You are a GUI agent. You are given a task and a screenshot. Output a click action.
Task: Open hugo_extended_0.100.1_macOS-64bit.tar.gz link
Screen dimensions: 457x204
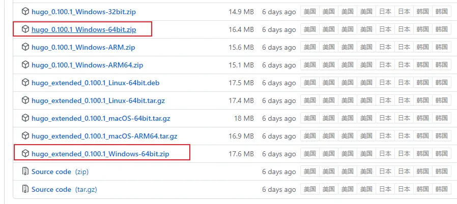click(101, 119)
